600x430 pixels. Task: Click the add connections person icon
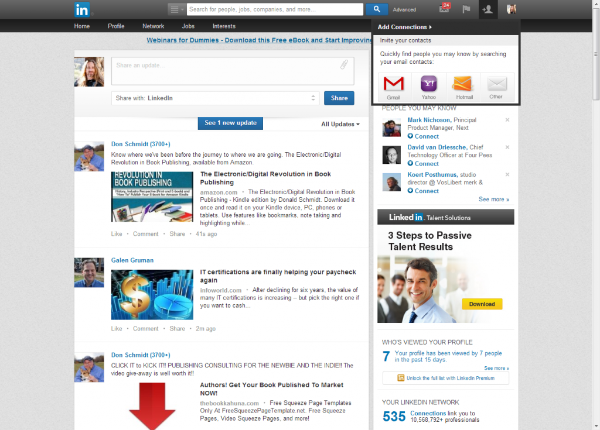487,9
